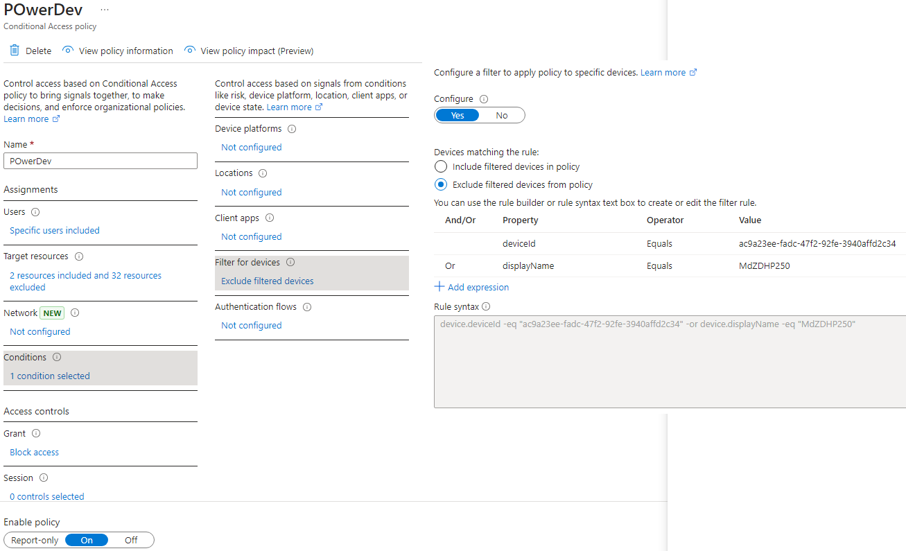This screenshot has width=906, height=551.
Task: Click Learn more in conditions description
Action: pyautogui.click(x=295, y=107)
